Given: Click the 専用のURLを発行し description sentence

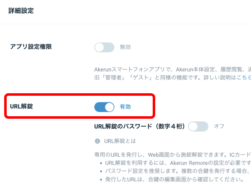Looking at the screenshot, I should pos(172,155).
